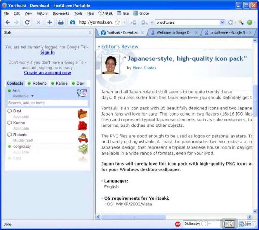Click Karine's red rose avatar

pos(82,126)
